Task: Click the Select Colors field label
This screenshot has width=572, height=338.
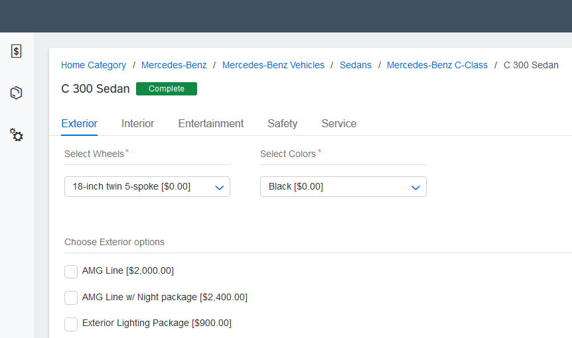Action: (x=288, y=154)
